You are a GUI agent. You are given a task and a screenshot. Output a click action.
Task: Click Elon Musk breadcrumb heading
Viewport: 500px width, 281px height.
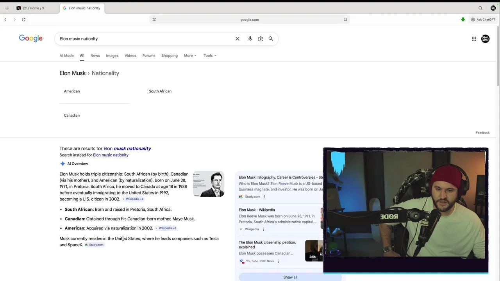point(72,73)
